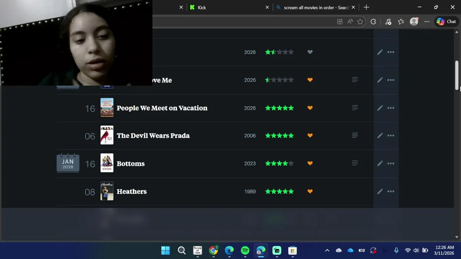The width and height of the screenshot is (461, 259).
Task: Toggle the orange heart in the half-star rated row
Action: pos(310,80)
